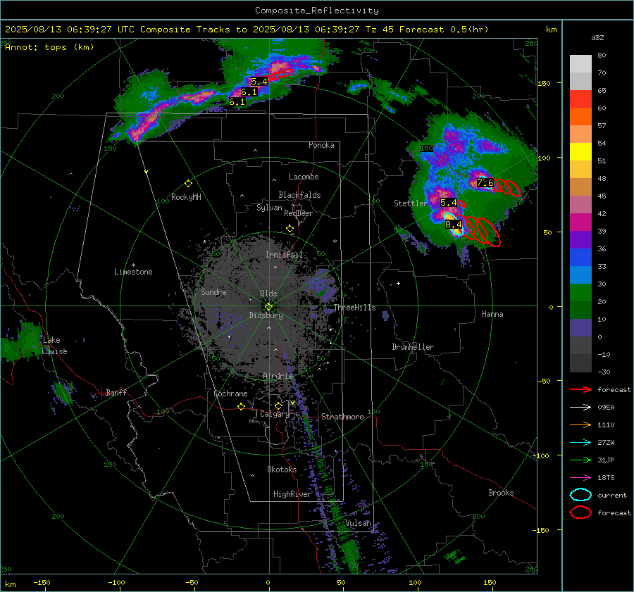Click the Hanna town label

tap(492, 314)
